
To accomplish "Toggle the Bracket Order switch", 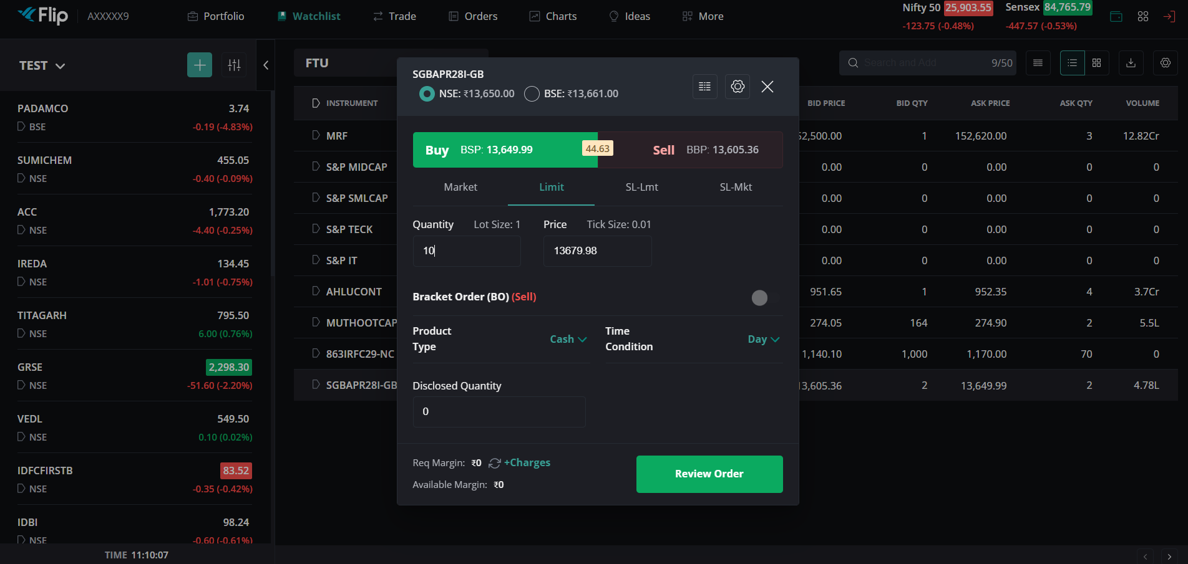I will tap(766, 298).
